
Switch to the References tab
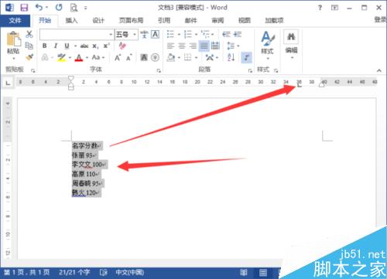pyautogui.click(x=164, y=20)
